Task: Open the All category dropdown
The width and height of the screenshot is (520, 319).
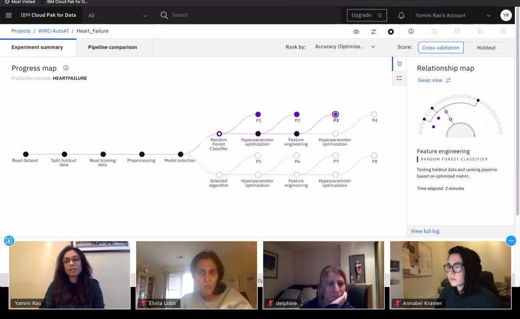Action: [x=118, y=15]
